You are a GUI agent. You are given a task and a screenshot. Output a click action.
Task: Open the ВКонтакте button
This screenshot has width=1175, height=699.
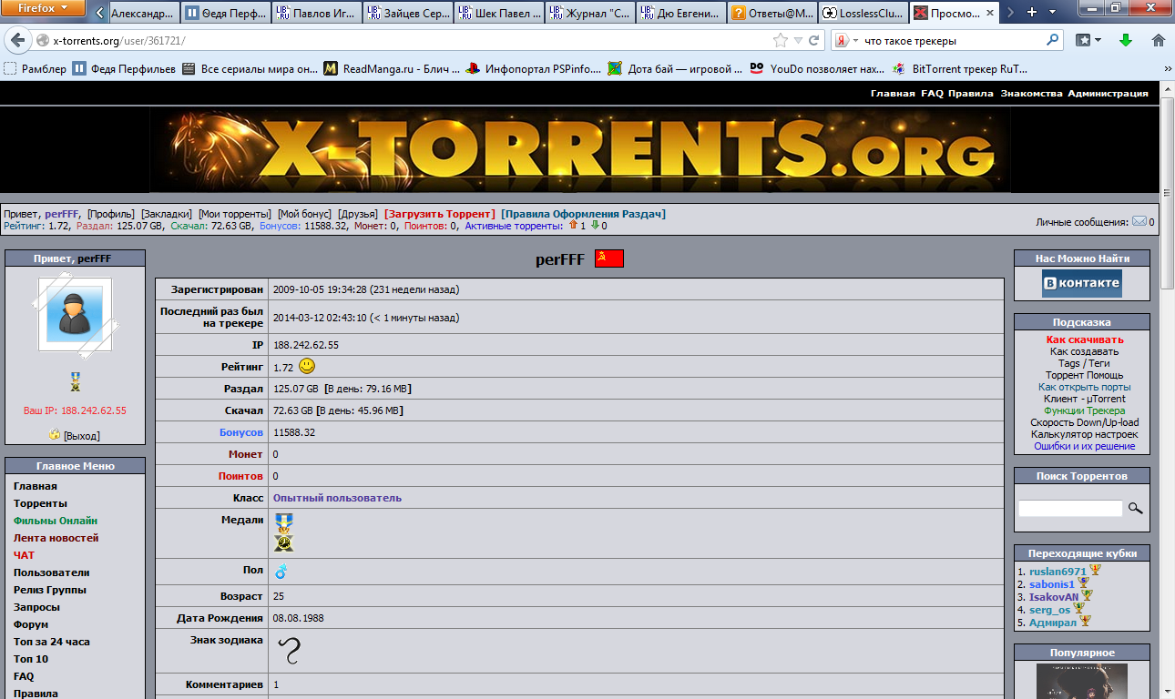pyautogui.click(x=1082, y=283)
